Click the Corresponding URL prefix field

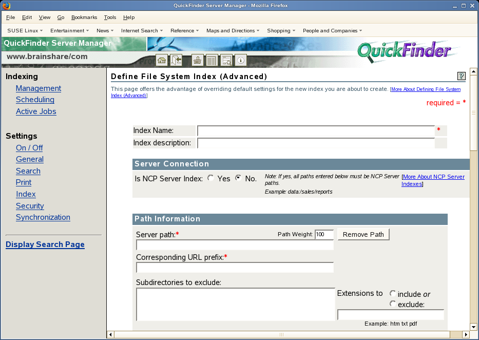(235, 268)
